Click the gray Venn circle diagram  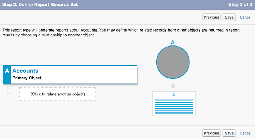tap(173, 62)
